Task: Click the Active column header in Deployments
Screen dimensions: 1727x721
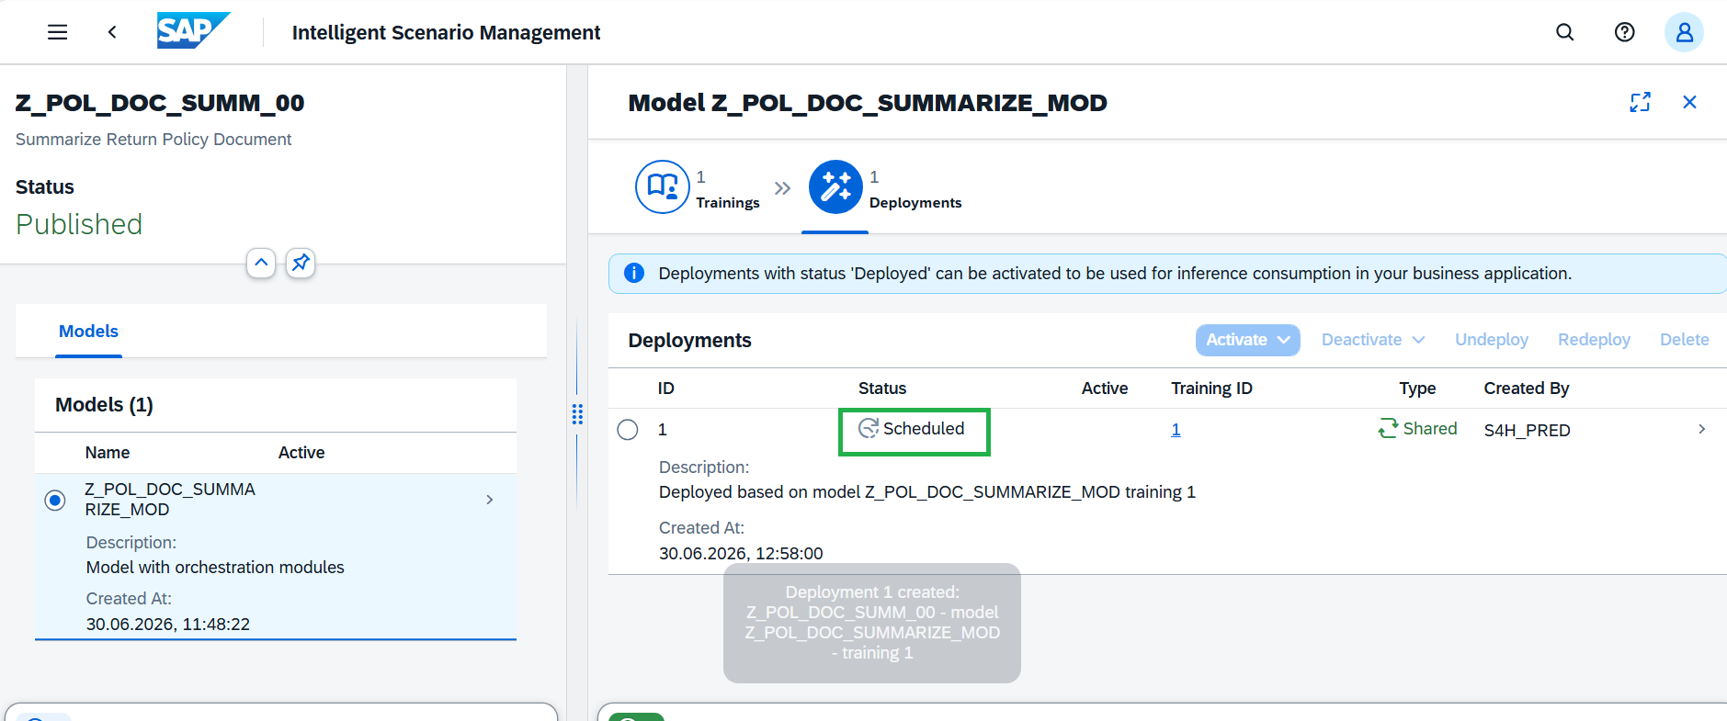Action: point(1104,389)
